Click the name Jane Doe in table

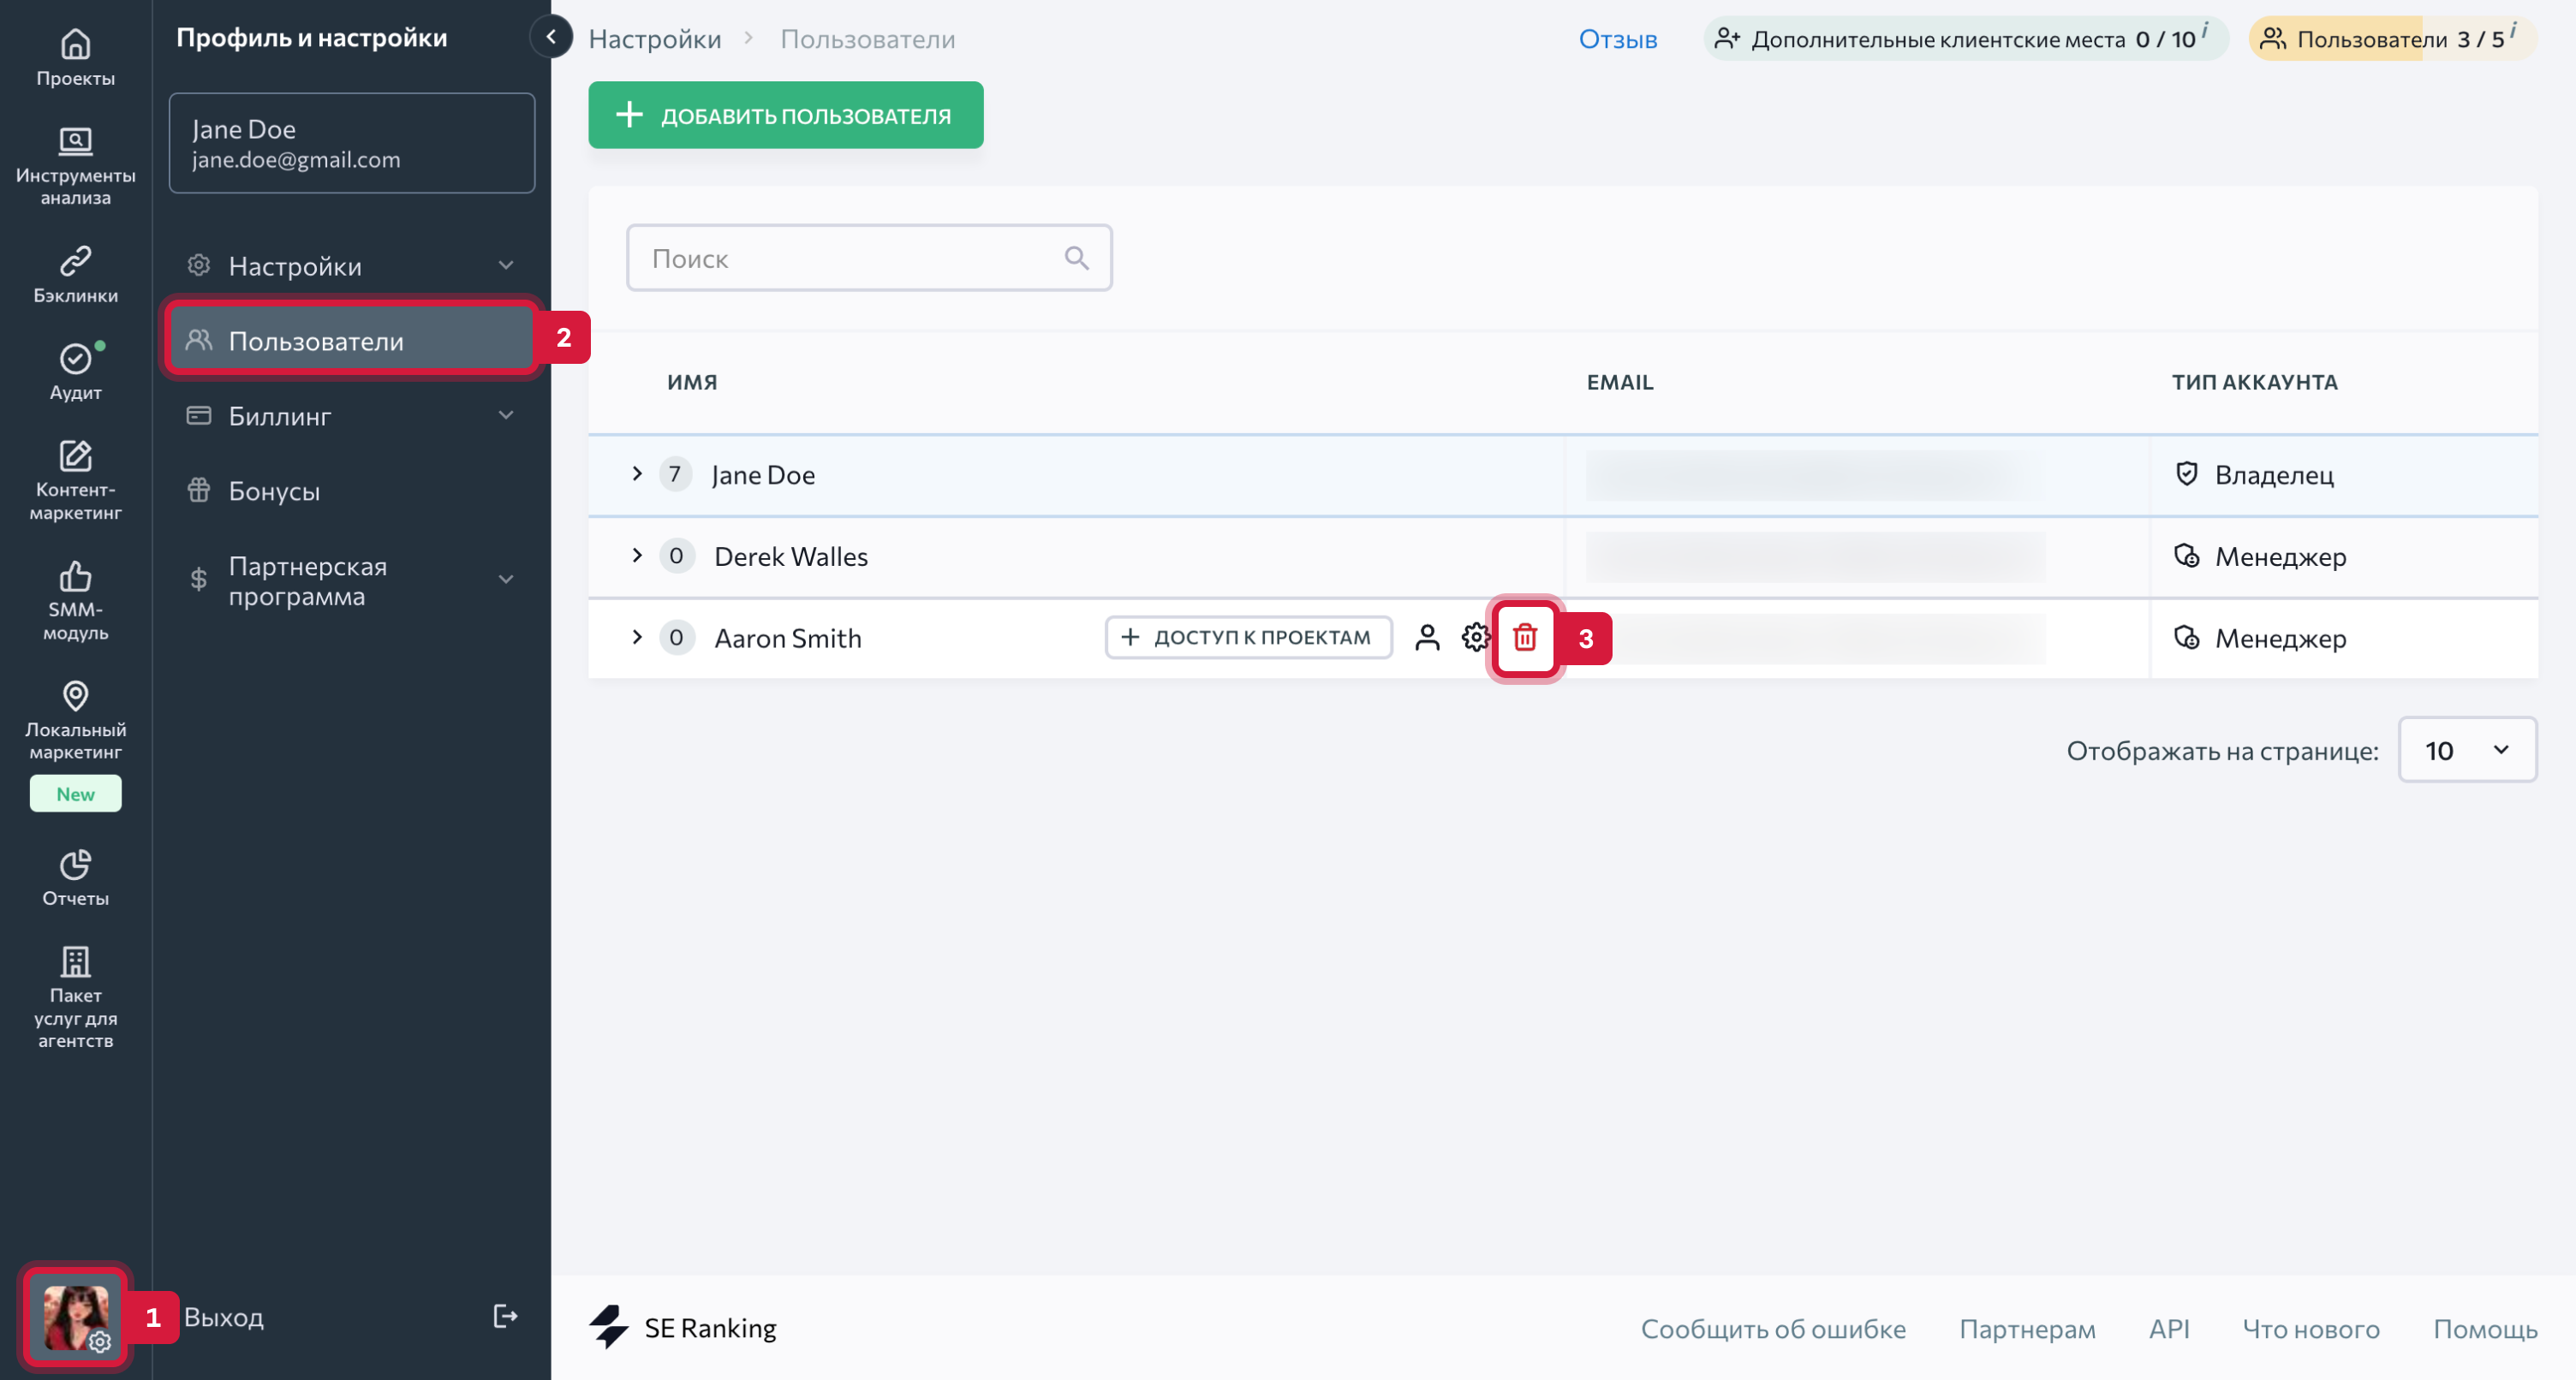coord(763,474)
